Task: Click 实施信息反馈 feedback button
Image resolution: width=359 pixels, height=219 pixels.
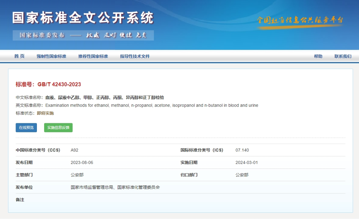Action: [58, 127]
